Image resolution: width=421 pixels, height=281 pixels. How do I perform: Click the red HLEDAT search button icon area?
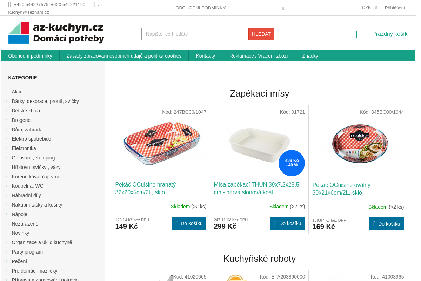coord(261,34)
